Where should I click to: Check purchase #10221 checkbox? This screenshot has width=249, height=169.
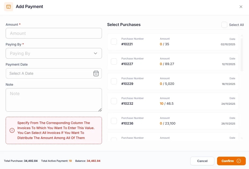114,42
